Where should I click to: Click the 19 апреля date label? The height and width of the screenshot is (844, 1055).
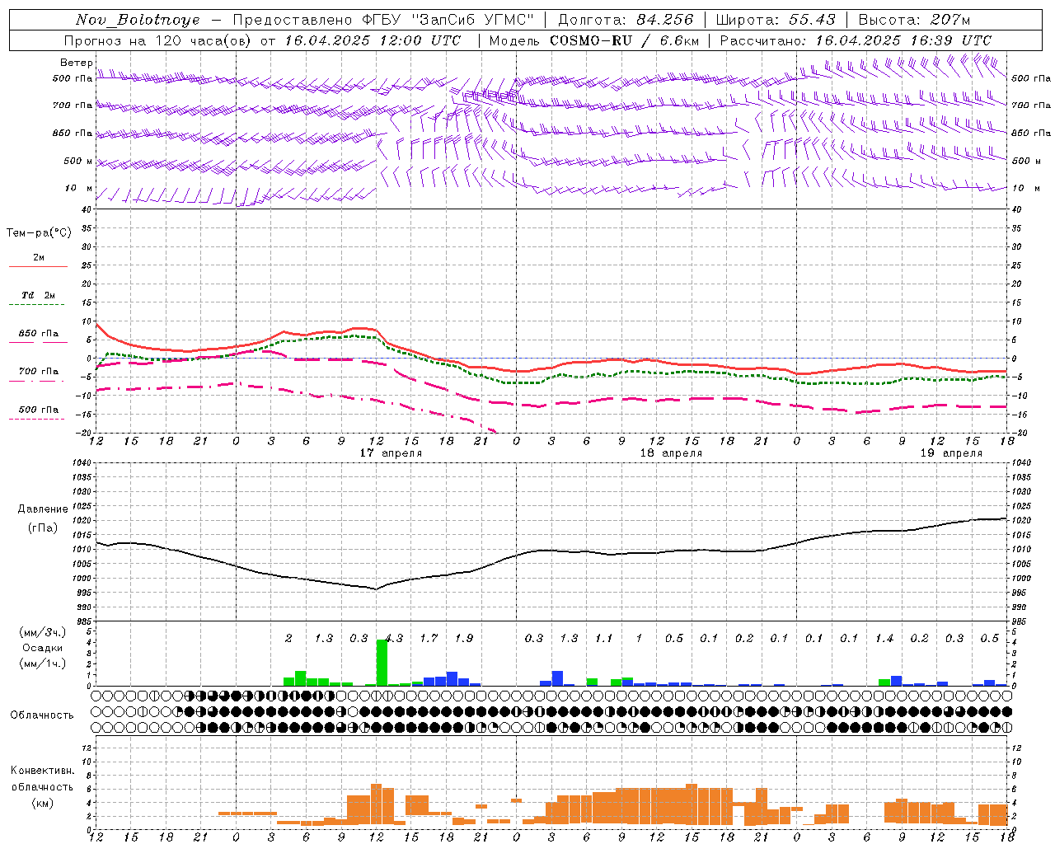(951, 453)
